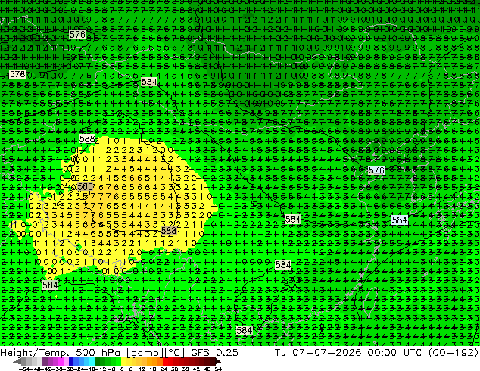Click the 'GFS 0.25' model label
Image resolution: width=480 pixels, height=371 pixels.
(214, 353)
